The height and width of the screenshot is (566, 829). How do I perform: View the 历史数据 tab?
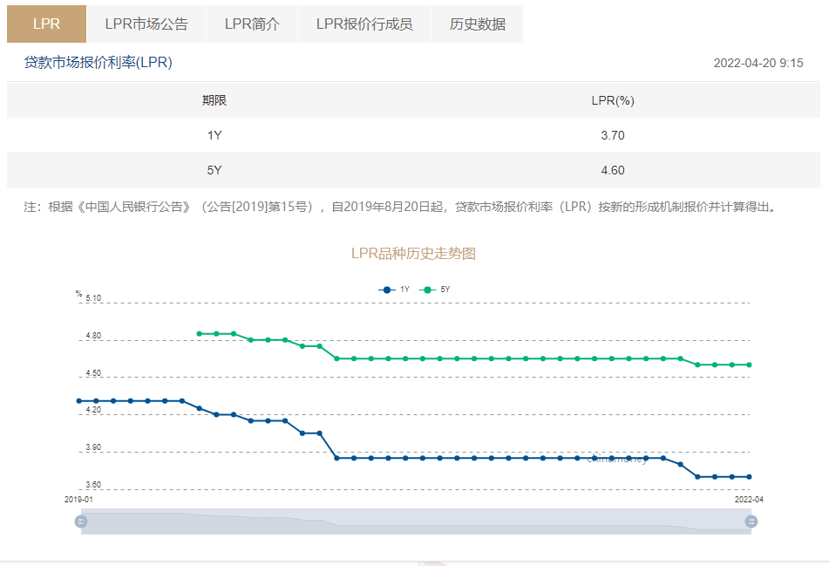click(x=477, y=24)
